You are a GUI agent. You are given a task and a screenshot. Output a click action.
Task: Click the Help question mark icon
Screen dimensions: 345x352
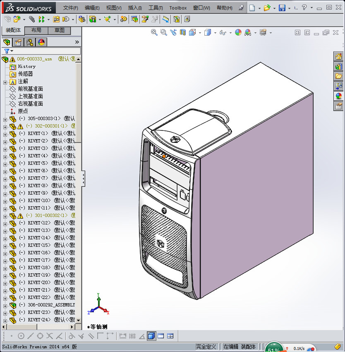[x=304, y=7]
